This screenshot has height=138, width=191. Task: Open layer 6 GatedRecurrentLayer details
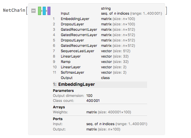pyautogui.click(x=94, y=45)
